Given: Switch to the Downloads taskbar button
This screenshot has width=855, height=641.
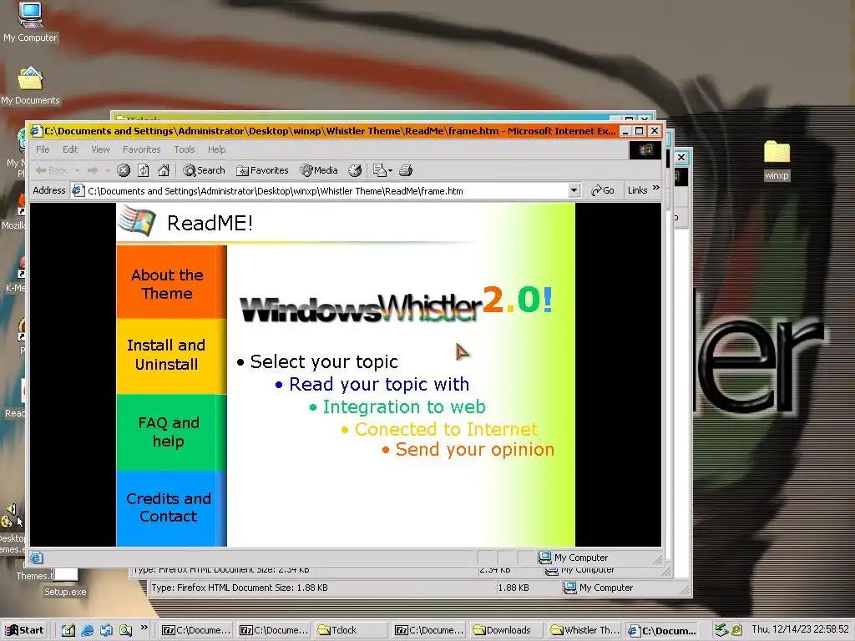Looking at the screenshot, I should [x=507, y=630].
